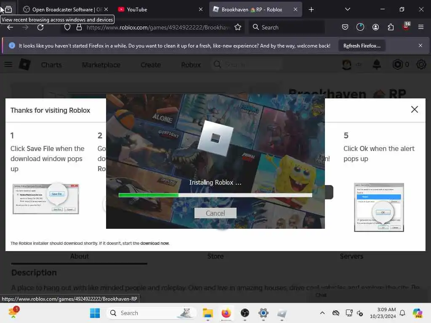Expand the list all tabs dropdown
Viewport: 431px width, 323px height.
347,9
